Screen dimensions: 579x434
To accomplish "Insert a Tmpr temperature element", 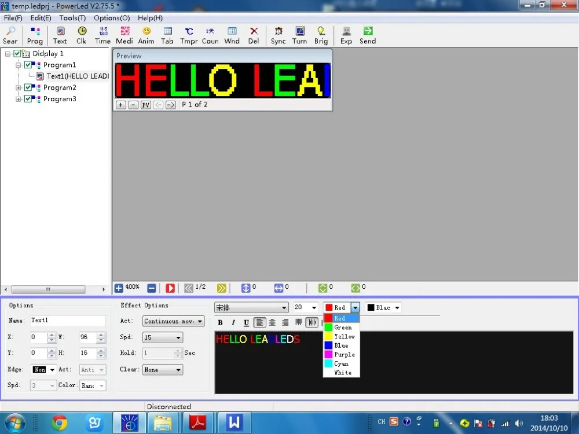I will pos(189,35).
